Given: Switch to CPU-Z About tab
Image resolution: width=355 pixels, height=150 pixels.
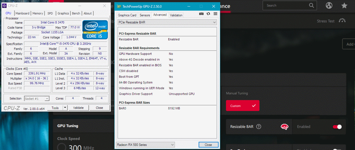Looking at the screenshot, I should click(x=88, y=13).
